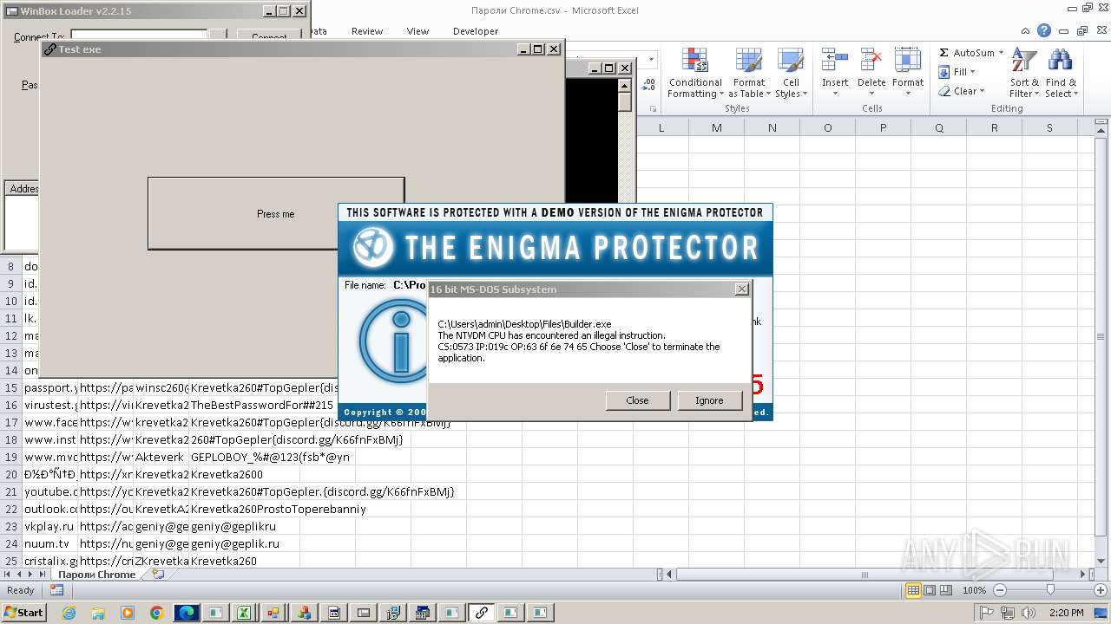
Task: Click the 100% zoom level text
Action: coord(974,590)
